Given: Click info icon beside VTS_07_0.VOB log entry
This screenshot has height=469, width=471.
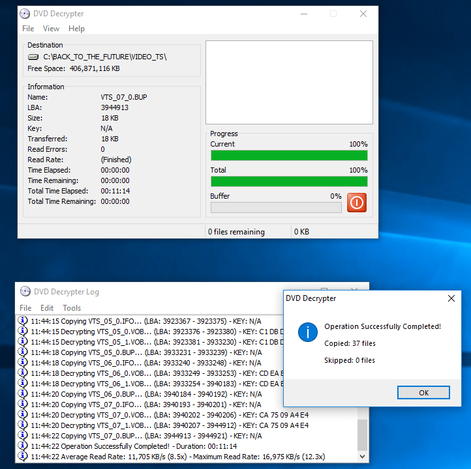Looking at the screenshot, I should click(23, 415).
